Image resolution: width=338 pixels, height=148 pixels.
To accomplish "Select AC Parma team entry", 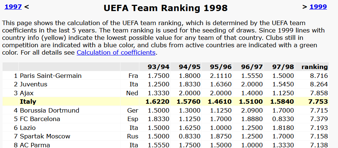I will coord(35,145).
